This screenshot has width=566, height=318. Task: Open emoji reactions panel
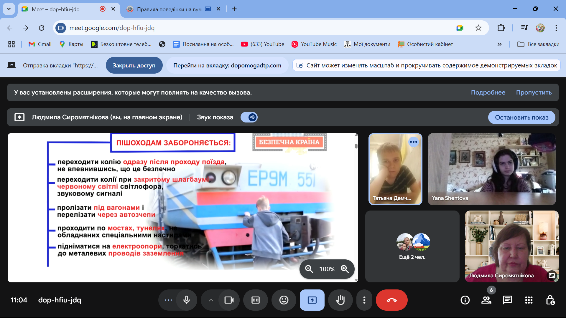[x=284, y=300]
